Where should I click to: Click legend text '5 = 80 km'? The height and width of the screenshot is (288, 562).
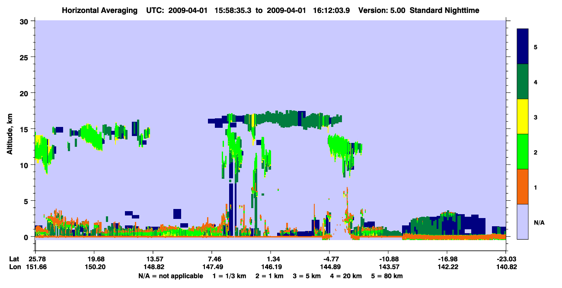pyautogui.click(x=387, y=276)
